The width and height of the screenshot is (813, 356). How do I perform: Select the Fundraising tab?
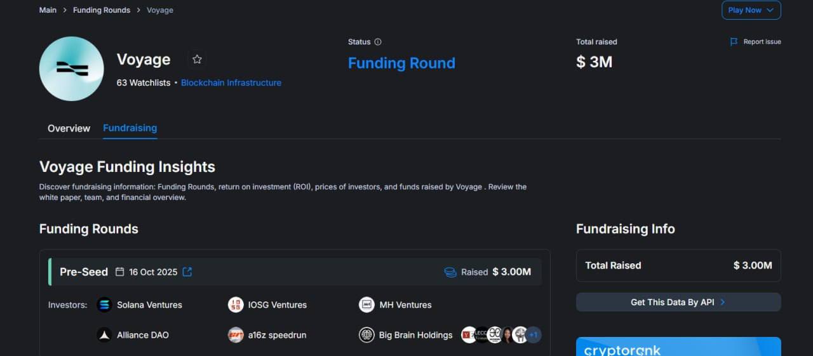click(x=130, y=128)
